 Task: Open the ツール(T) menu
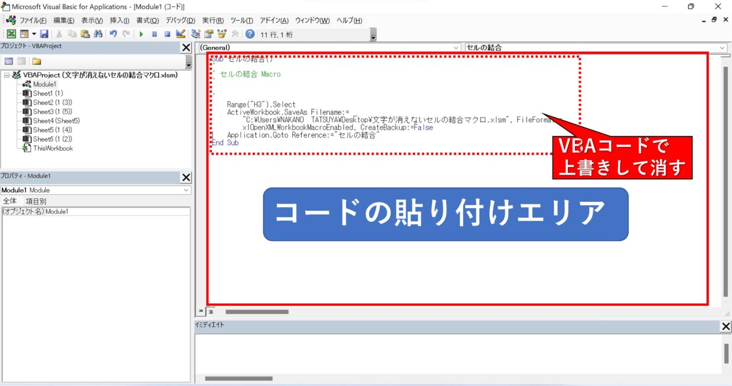[x=242, y=21]
